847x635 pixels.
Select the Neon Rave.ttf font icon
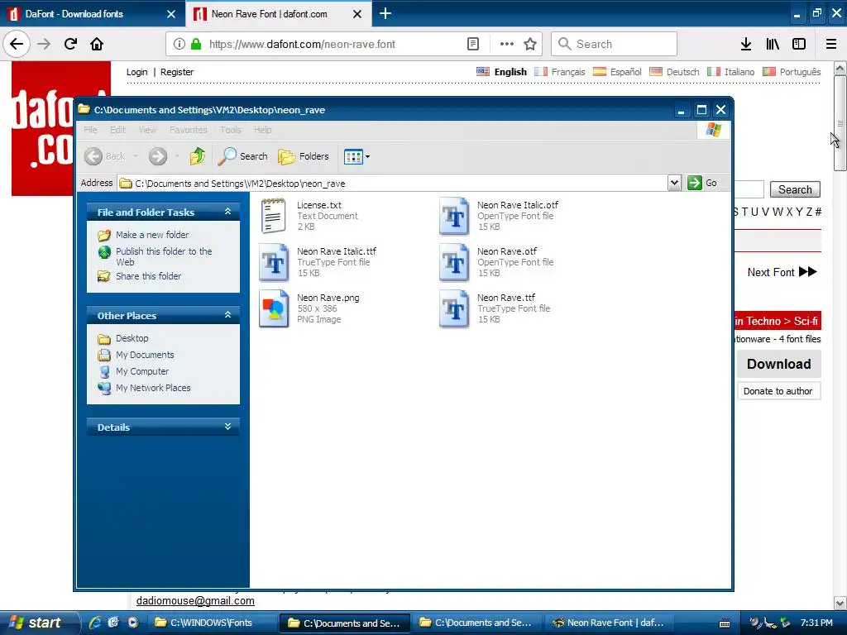tap(454, 308)
